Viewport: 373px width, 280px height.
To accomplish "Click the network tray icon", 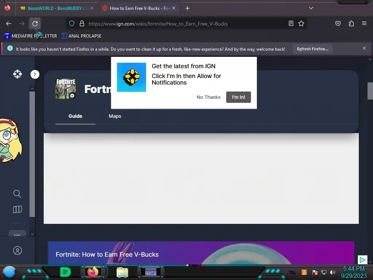I will tap(324, 272).
